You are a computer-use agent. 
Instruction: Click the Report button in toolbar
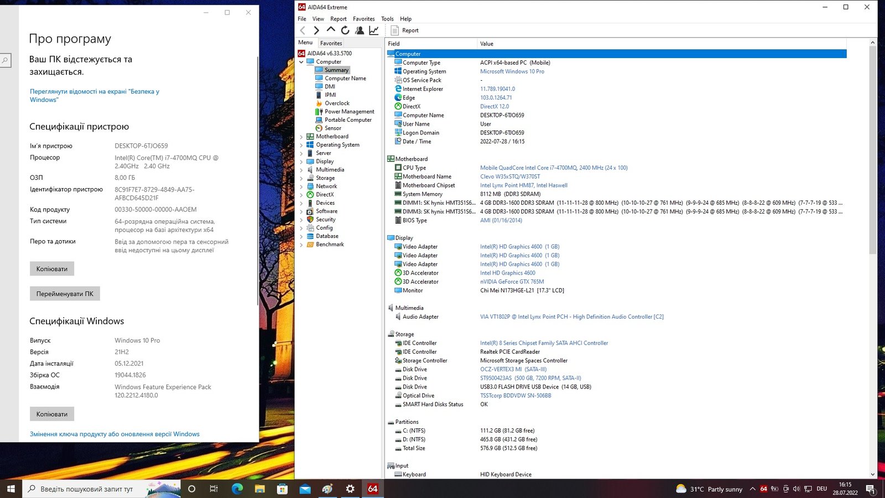pos(405,30)
